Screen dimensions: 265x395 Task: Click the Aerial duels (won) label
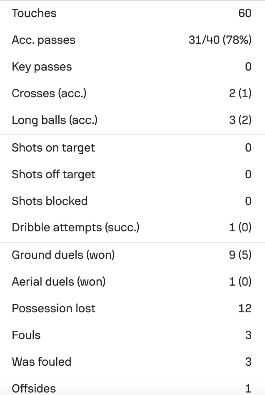click(59, 282)
